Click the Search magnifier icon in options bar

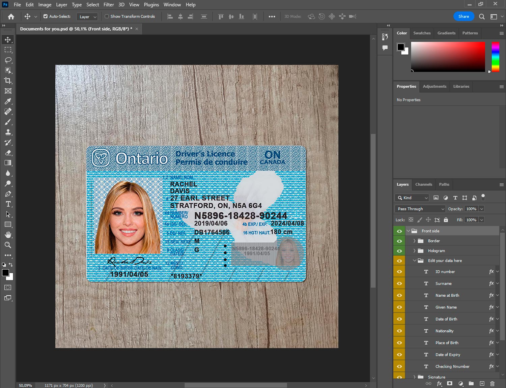point(482,17)
